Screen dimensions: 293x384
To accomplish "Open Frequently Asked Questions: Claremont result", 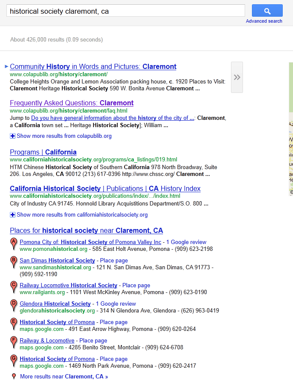I will [71, 103].
